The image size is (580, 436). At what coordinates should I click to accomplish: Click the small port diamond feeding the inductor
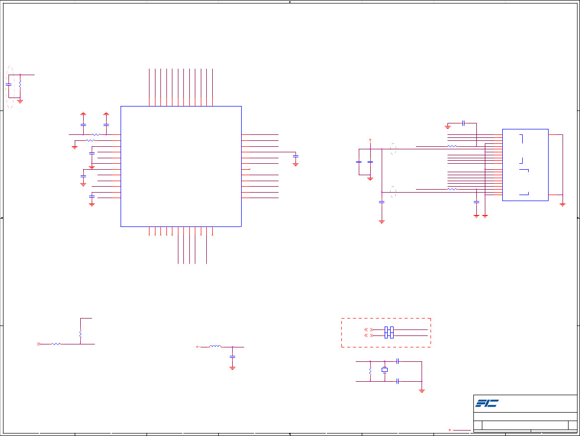coord(197,347)
